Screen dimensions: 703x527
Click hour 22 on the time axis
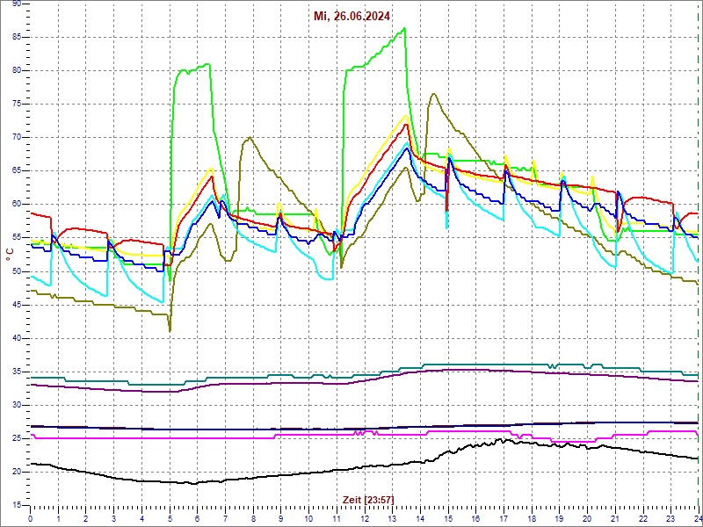pyautogui.click(x=643, y=517)
